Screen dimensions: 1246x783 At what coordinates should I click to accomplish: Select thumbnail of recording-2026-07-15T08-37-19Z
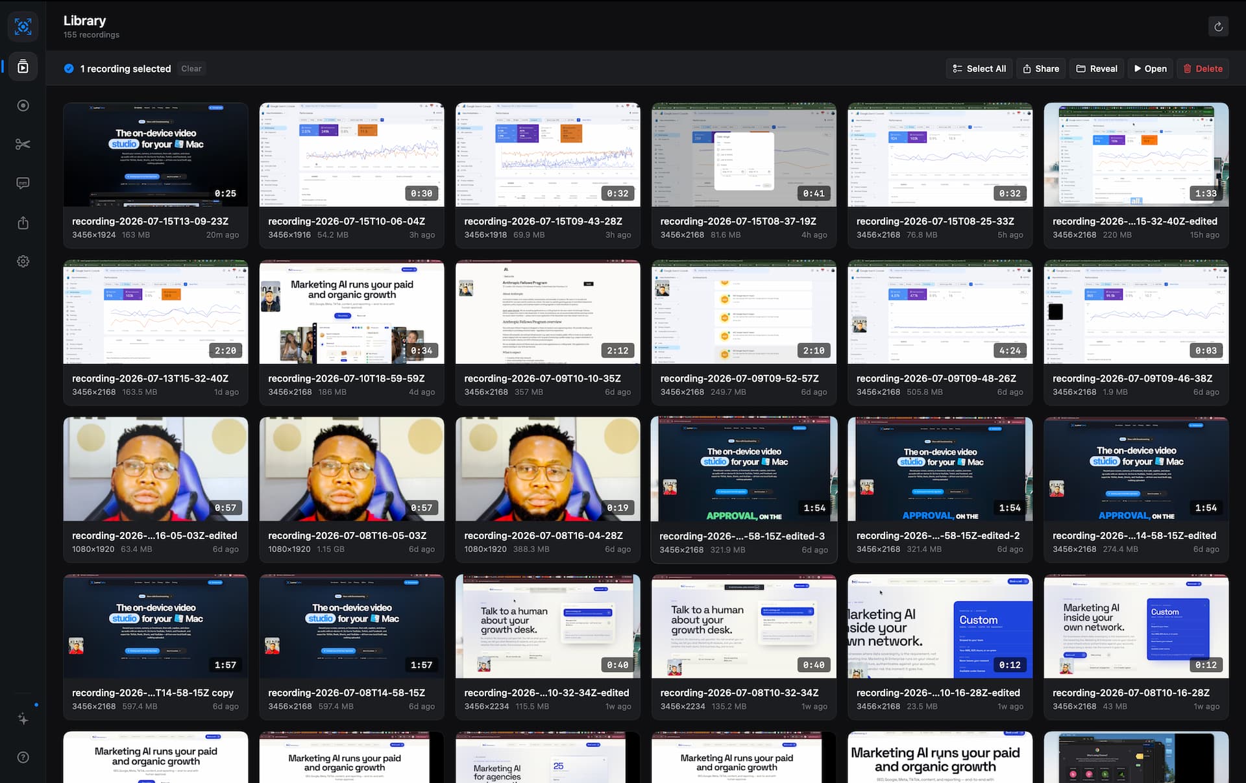(744, 154)
